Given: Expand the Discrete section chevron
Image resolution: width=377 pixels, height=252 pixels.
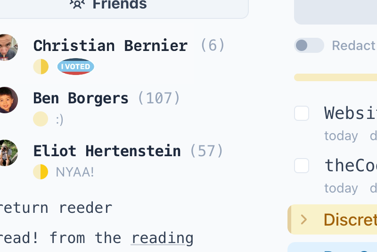Looking at the screenshot, I should click(x=304, y=219).
